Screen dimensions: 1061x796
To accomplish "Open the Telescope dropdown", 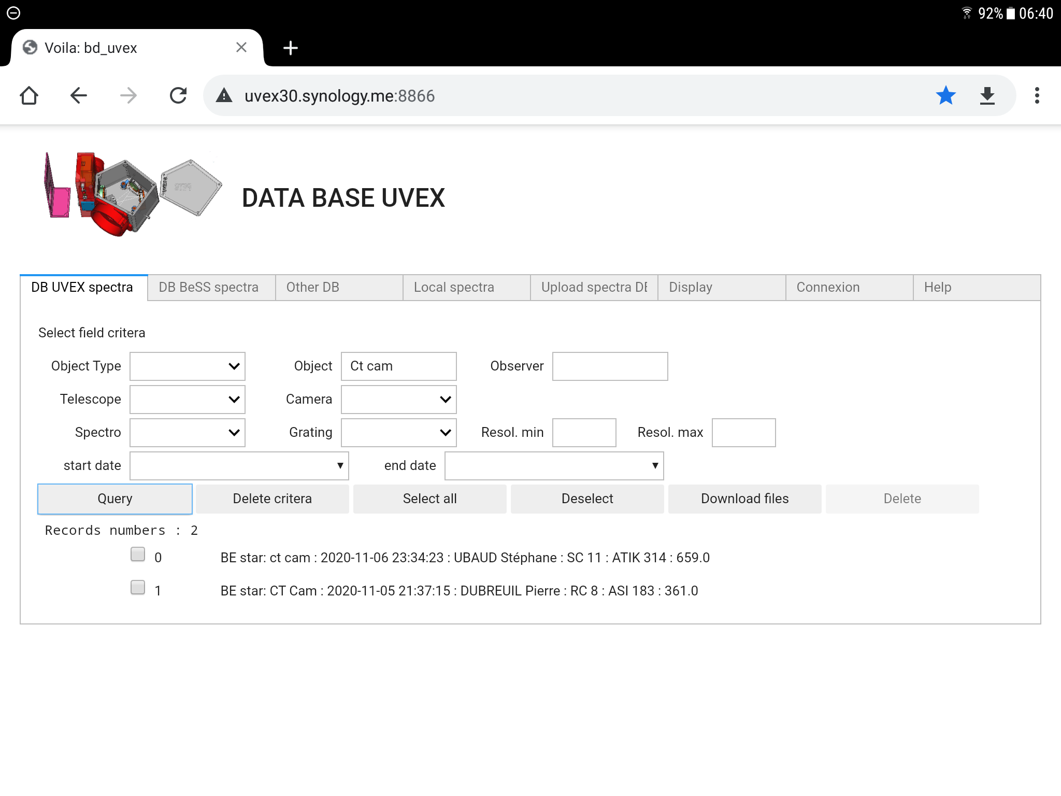I will coord(188,400).
